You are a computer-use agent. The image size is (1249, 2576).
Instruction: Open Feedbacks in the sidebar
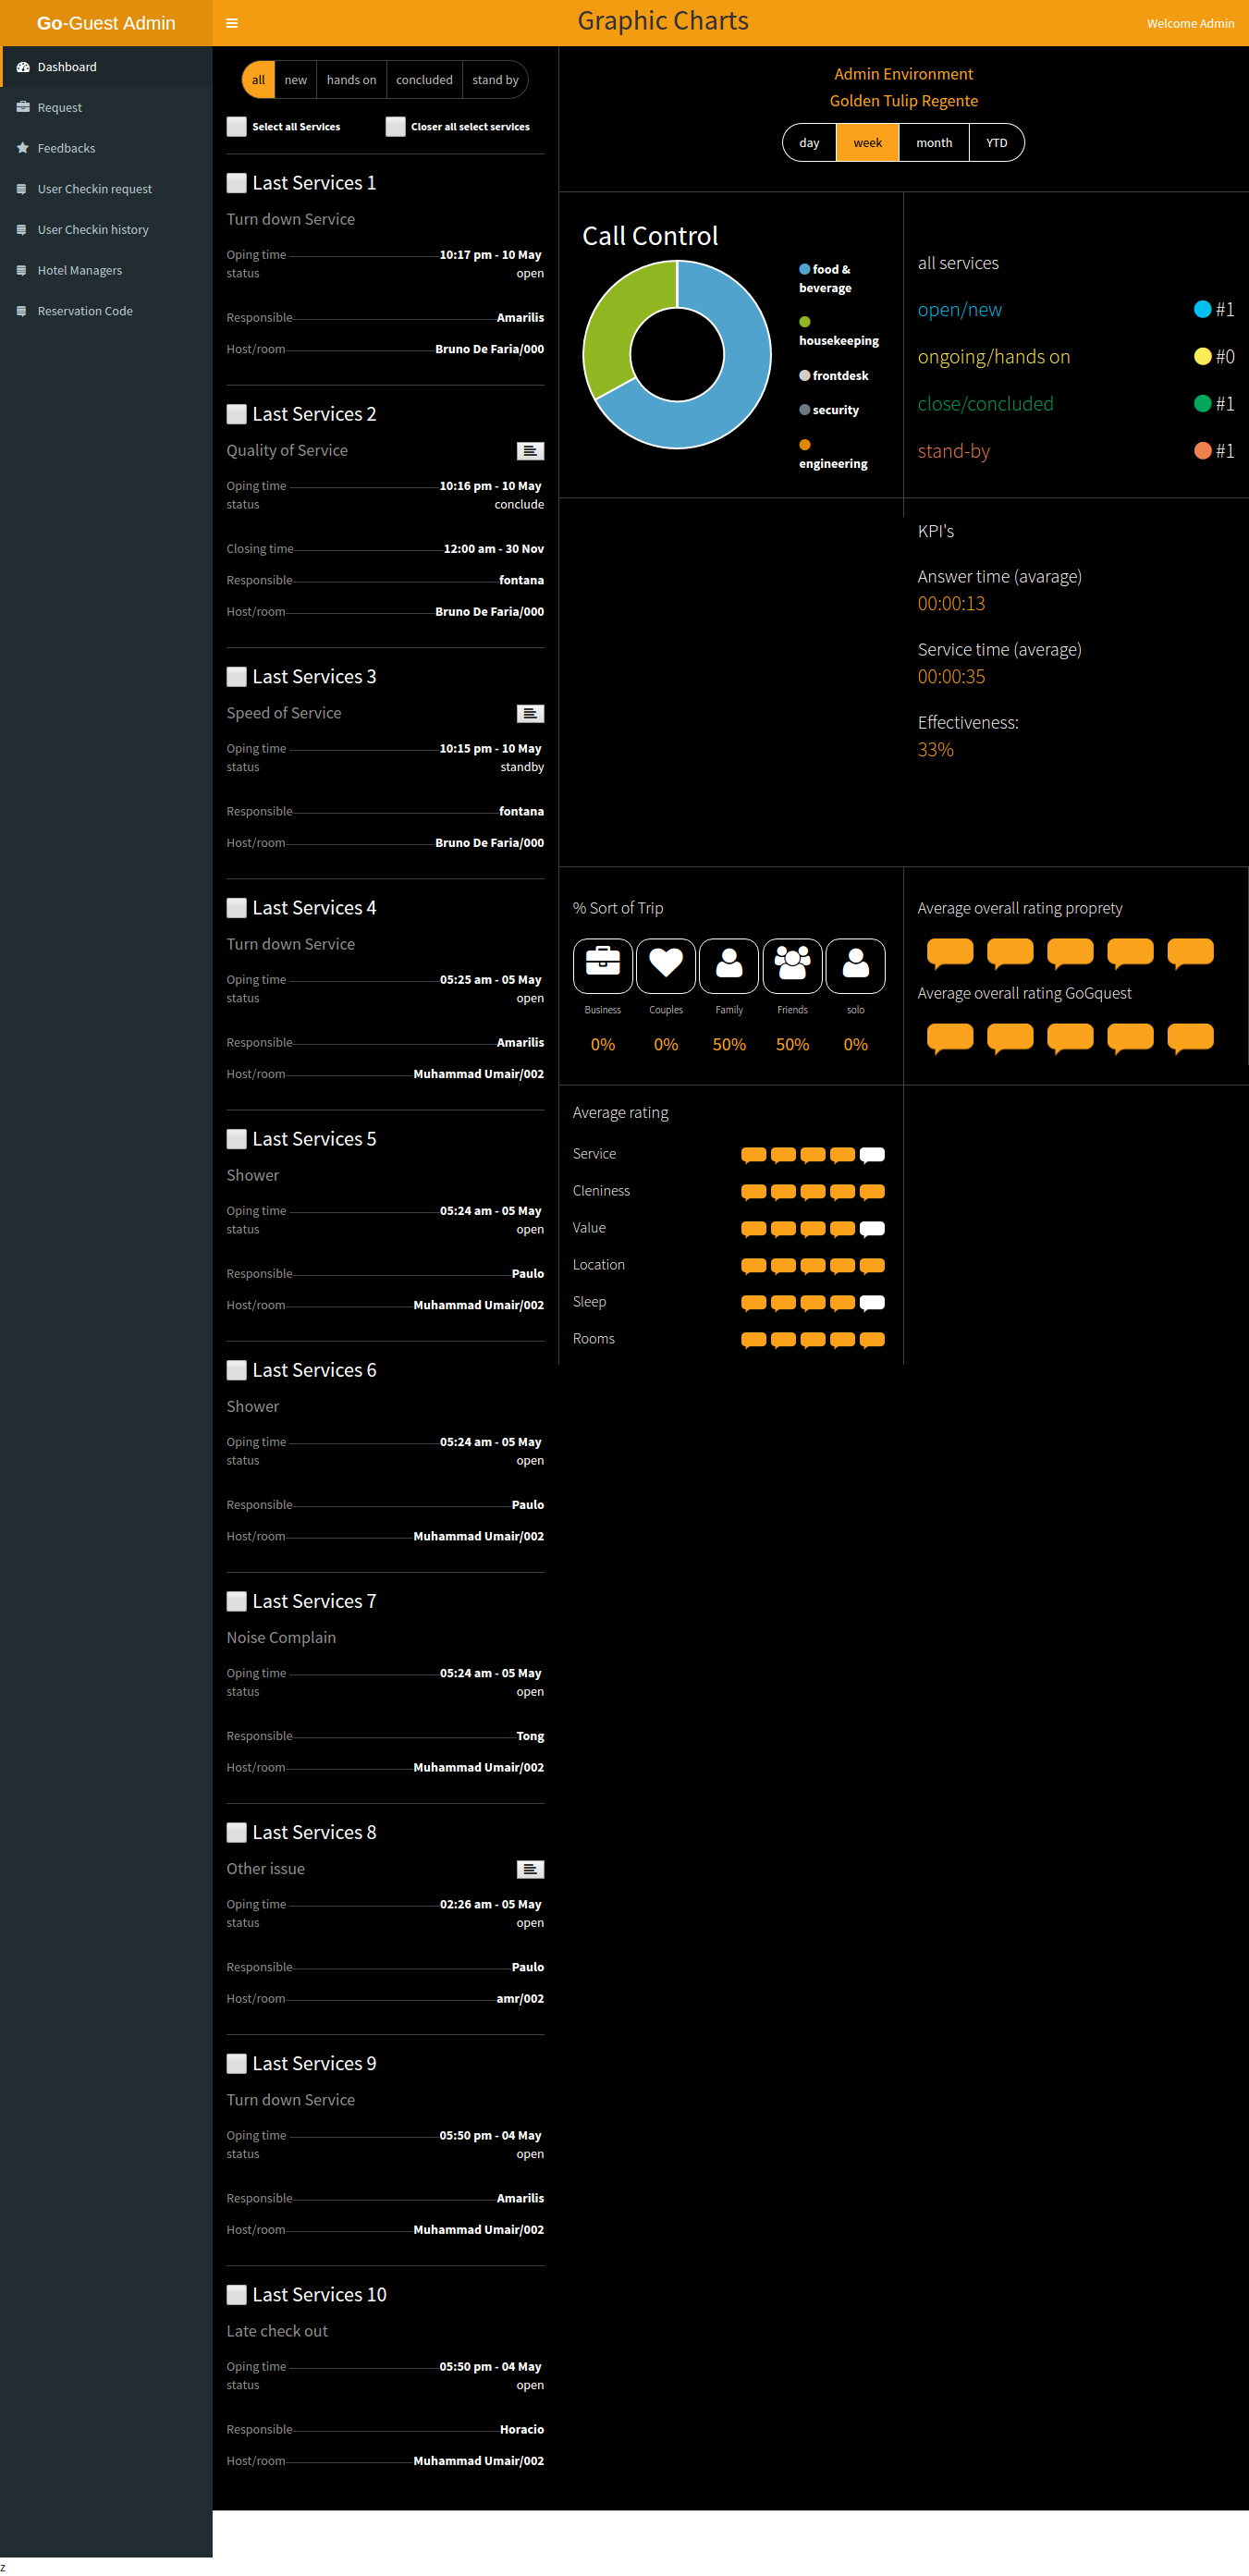pyautogui.click(x=66, y=148)
